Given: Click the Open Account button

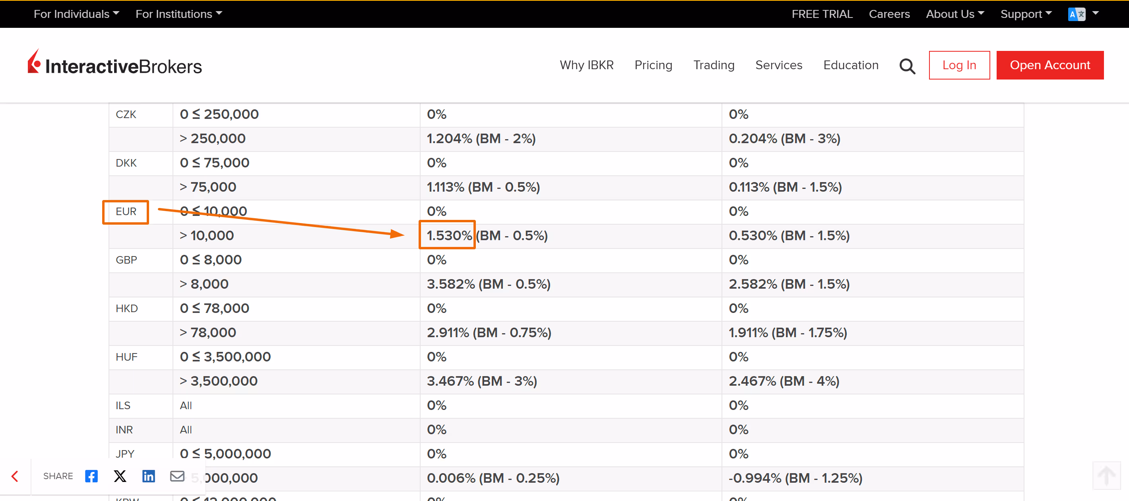Looking at the screenshot, I should (1049, 65).
